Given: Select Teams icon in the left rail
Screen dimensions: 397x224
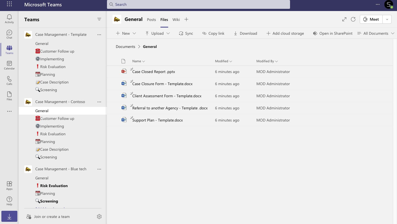Looking at the screenshot, I should pyautogui.click(x=9, y=50).
